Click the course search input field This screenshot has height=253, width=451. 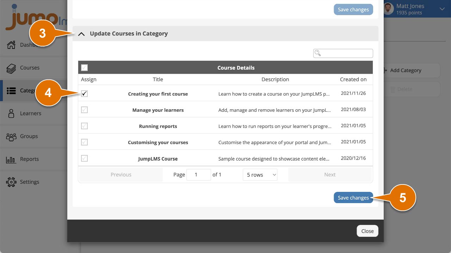[x=343, y=53]
